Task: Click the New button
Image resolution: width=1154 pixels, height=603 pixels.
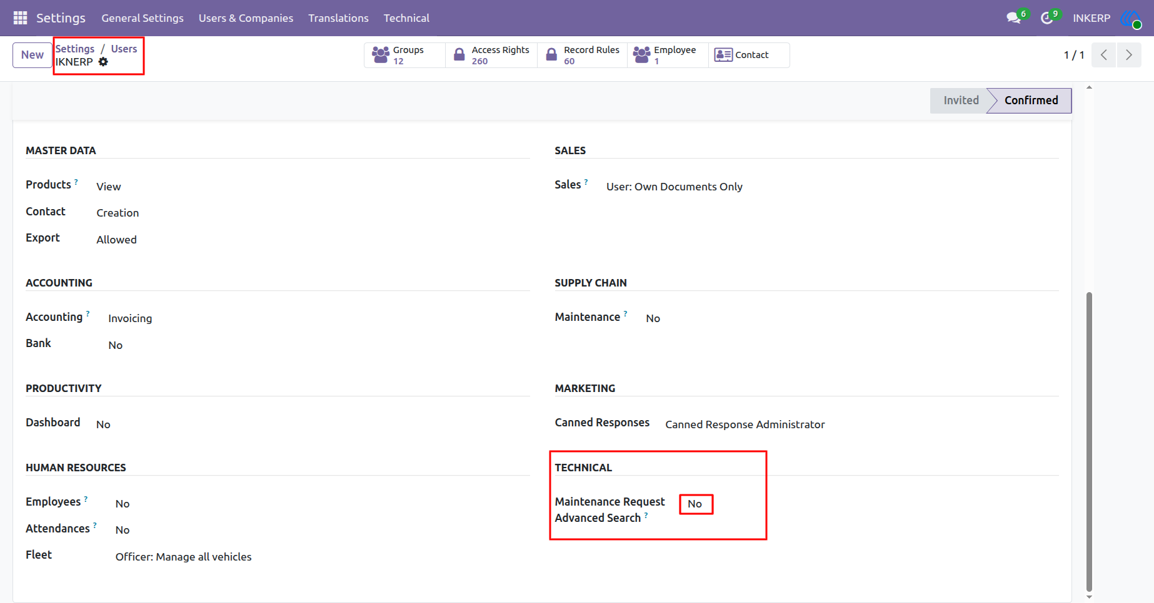Action: 33,55
